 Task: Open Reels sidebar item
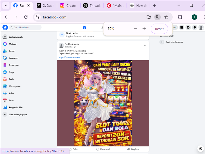(11, 79)
